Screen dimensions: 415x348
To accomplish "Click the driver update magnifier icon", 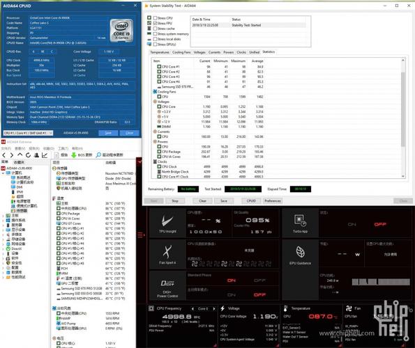I will (98, 155).
